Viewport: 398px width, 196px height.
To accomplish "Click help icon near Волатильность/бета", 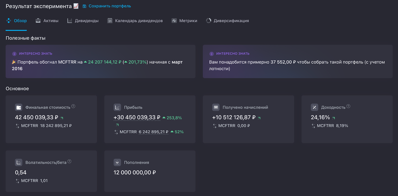I will (69, 162).
